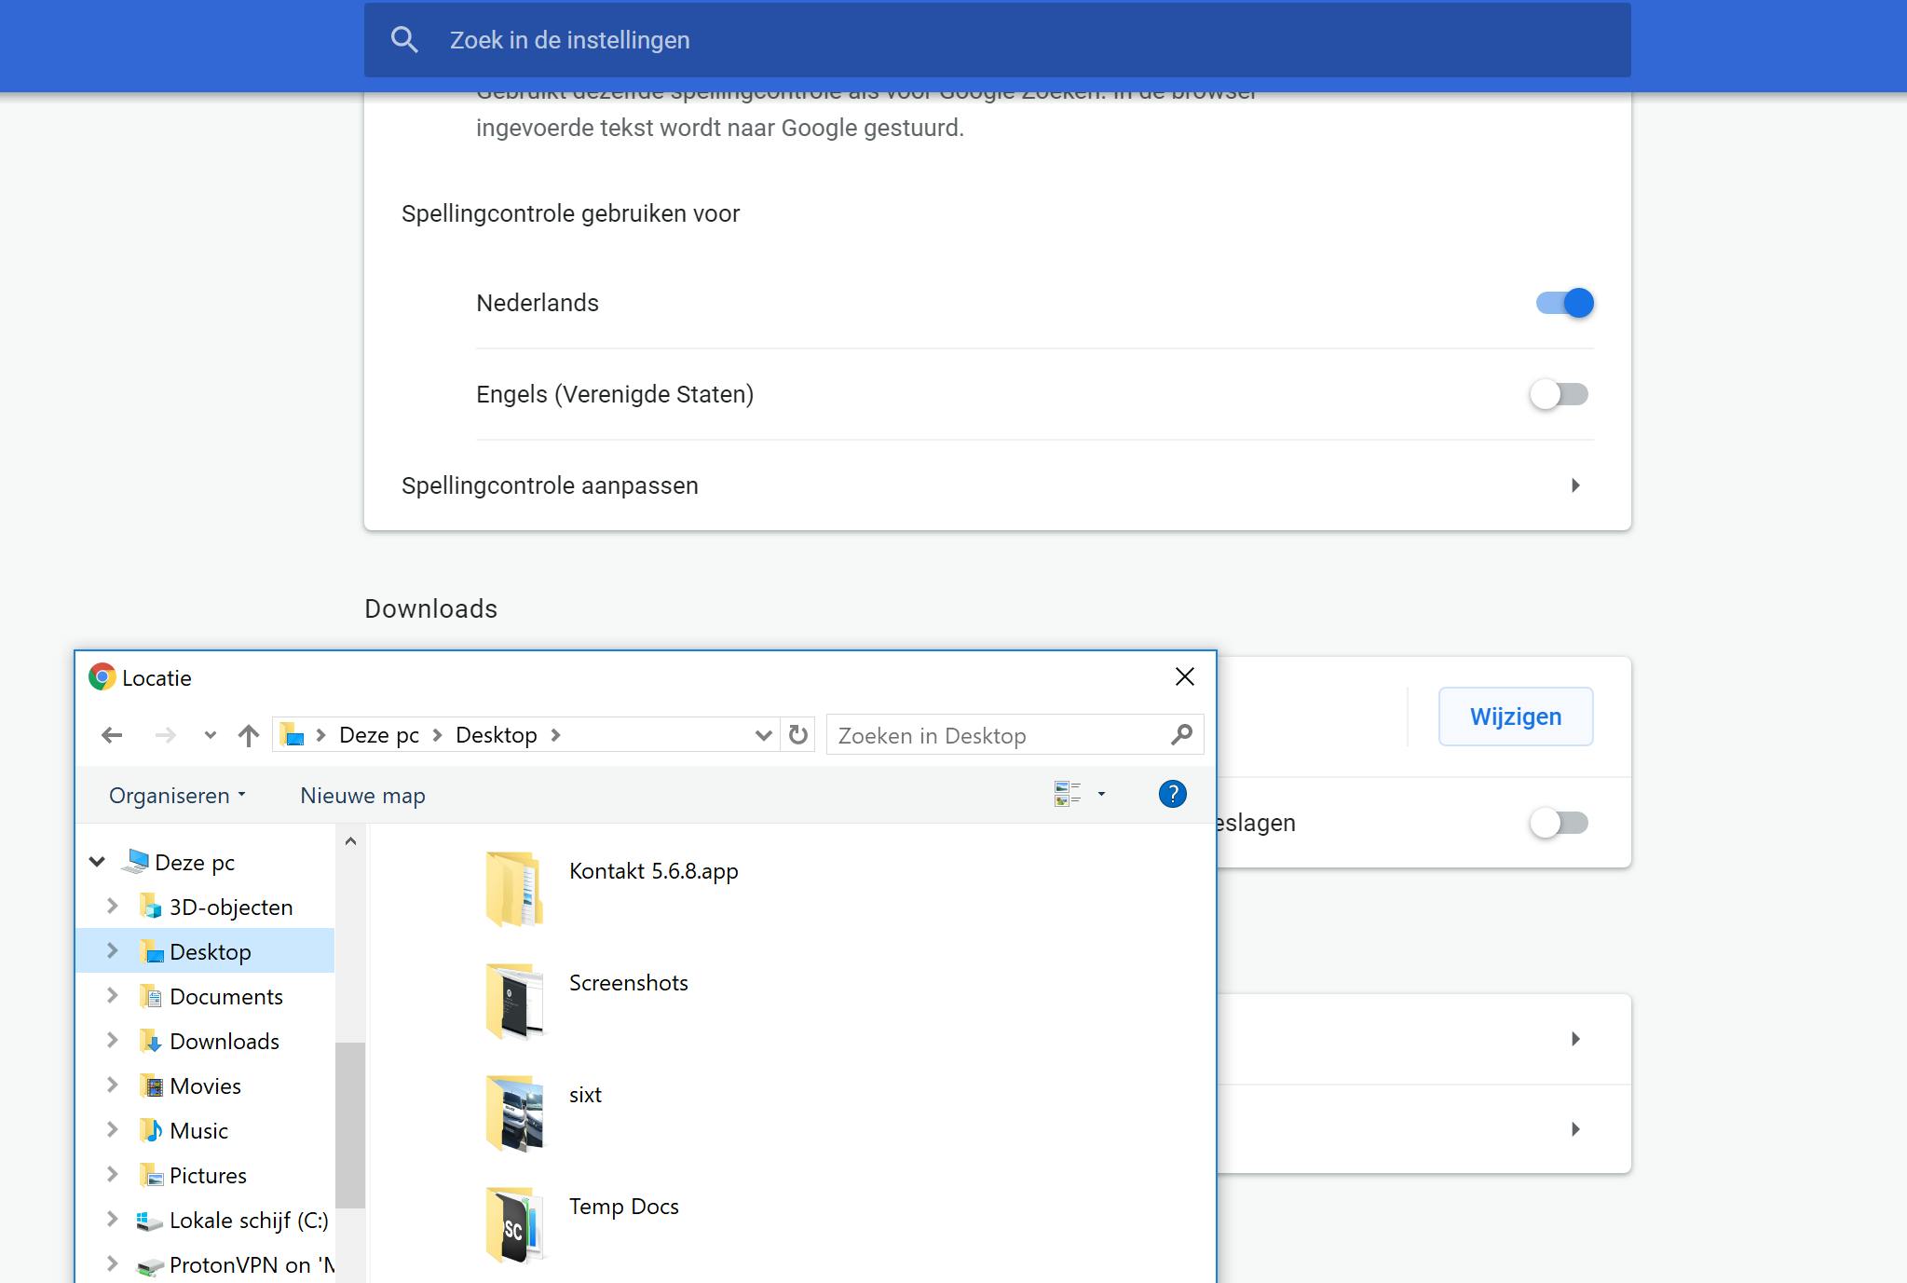Click the search magnifier icon in settings
The image size is (1907, 1283).
point(404,40)
